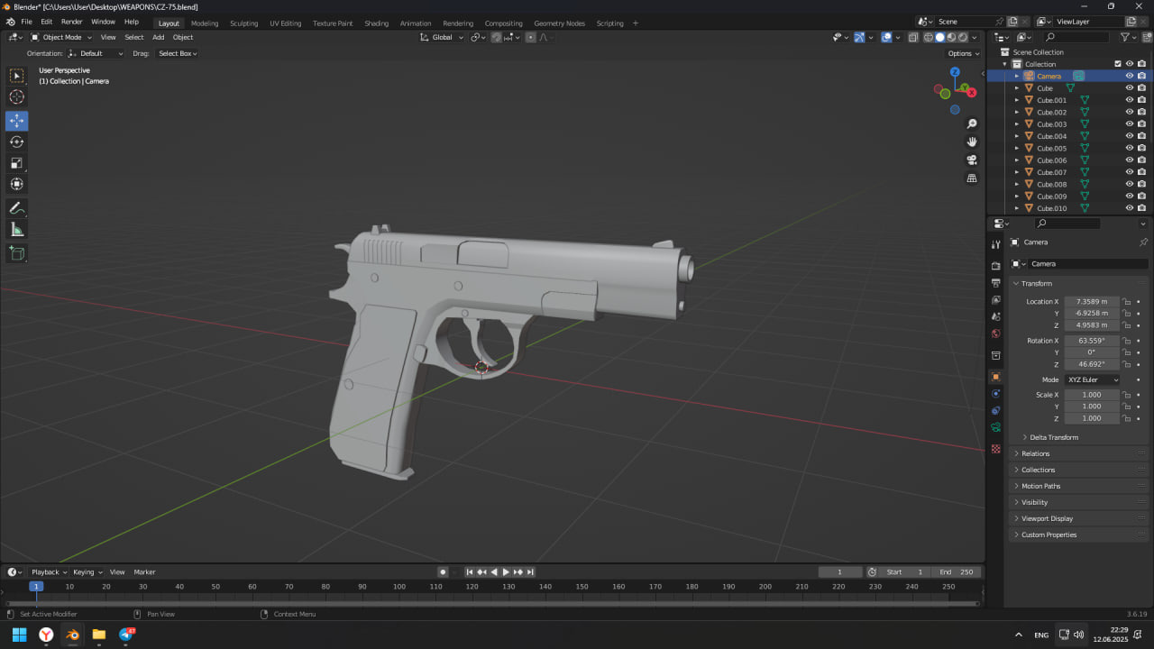Image resolution: width=1154 pixels, height=649 pixels.
Task: Open the Object Mode dropdown
Action: coord(61,37)
